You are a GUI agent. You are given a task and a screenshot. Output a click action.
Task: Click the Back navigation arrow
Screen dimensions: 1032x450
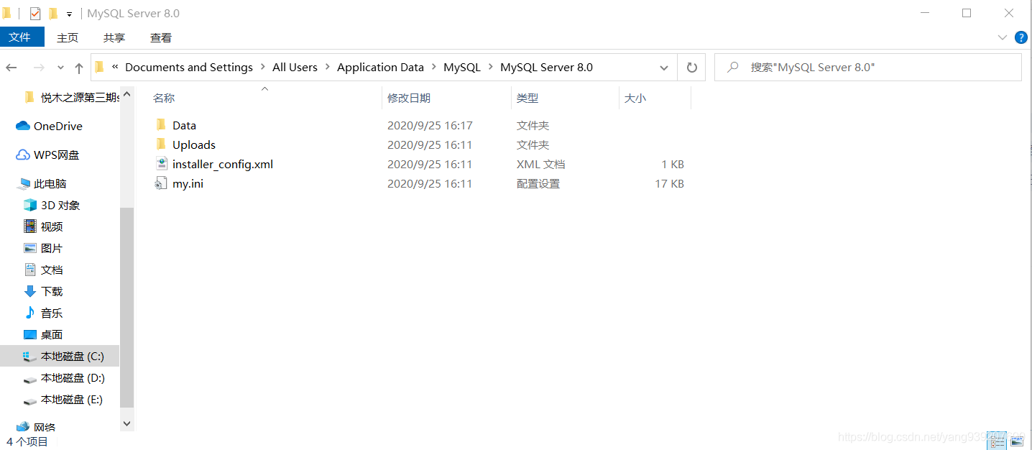(x=11, y=68)
